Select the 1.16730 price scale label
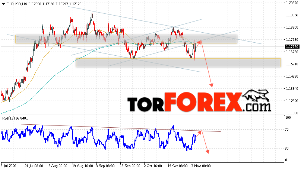The width and height of the screenshot is (301, 170). coord(292,52)
